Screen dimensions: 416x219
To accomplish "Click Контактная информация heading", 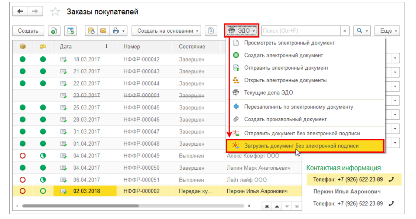I will click(344, 168).
